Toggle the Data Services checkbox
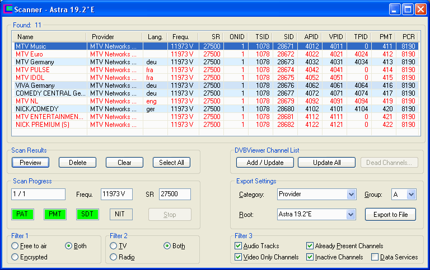The width and height of the screenshot is (430, 270). [375, 257]
